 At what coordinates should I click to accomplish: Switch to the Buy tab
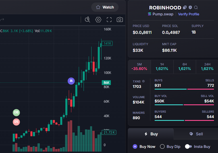click(151, 134)
